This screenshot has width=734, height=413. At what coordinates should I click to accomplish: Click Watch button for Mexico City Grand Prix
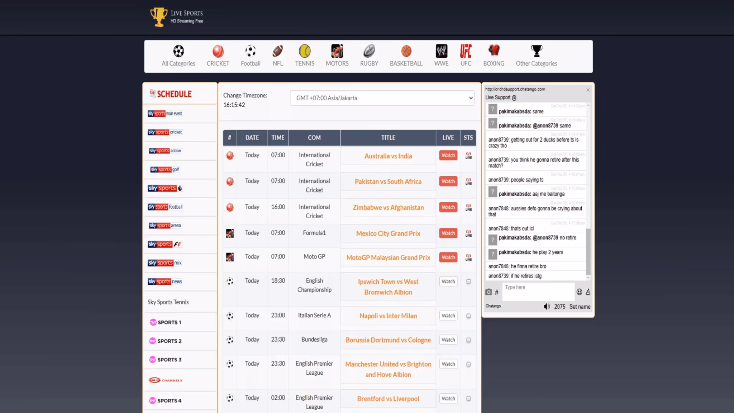[448, 233]
